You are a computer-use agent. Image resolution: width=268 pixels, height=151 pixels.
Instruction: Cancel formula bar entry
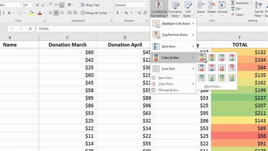coord(12,29)
